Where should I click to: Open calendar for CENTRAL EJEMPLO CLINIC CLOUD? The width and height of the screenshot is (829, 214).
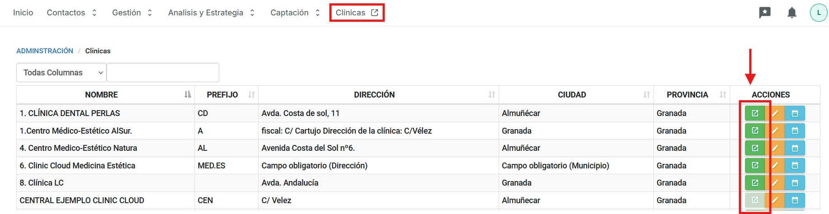[x=795, y=200]
